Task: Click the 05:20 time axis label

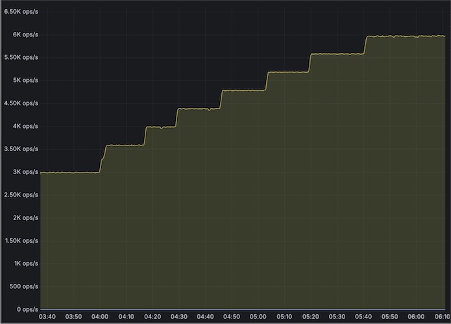Action: click(310, 316)
